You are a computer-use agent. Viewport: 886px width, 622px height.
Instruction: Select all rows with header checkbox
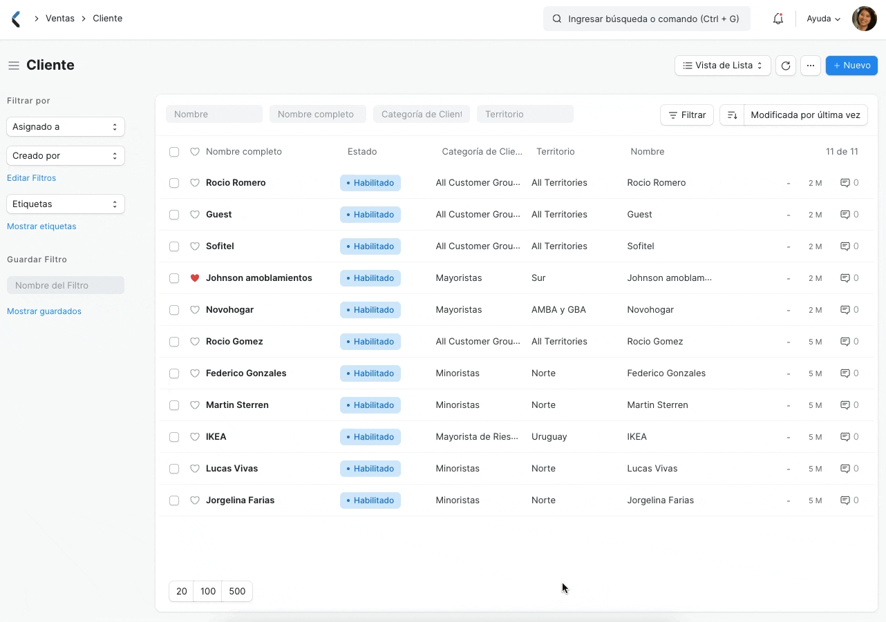(174, 152)
